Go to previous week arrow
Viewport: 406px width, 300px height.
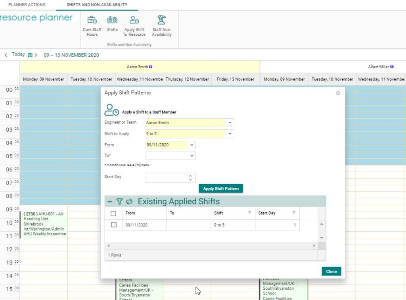coord(6,55)
